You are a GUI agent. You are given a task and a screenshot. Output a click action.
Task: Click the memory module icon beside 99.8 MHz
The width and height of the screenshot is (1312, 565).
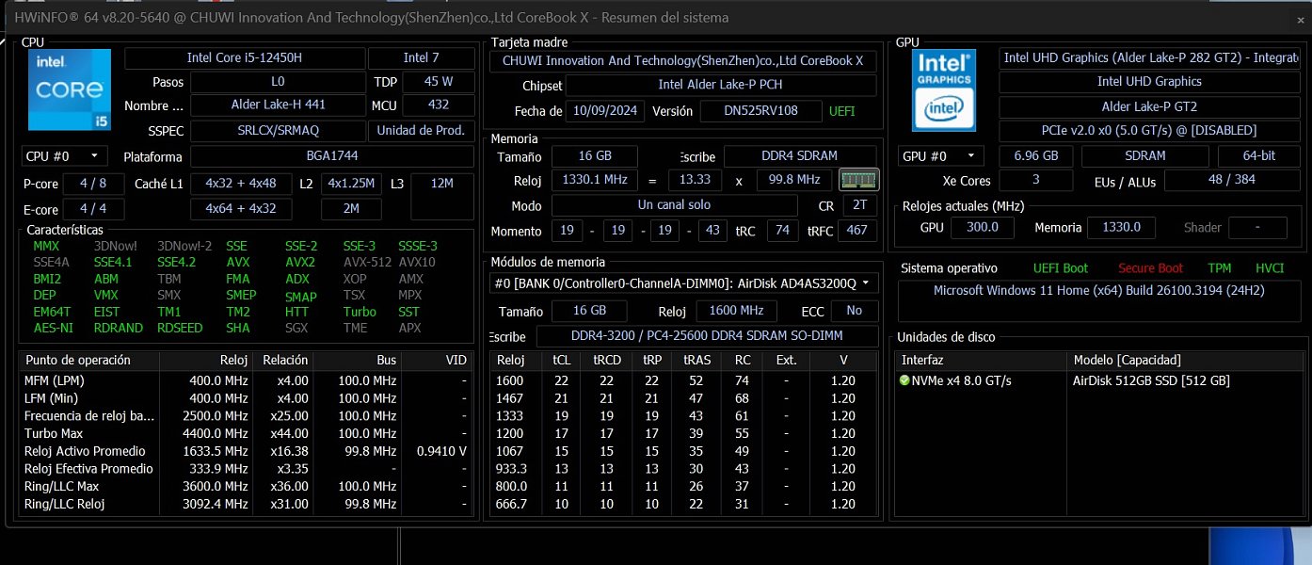click(858, 180)
